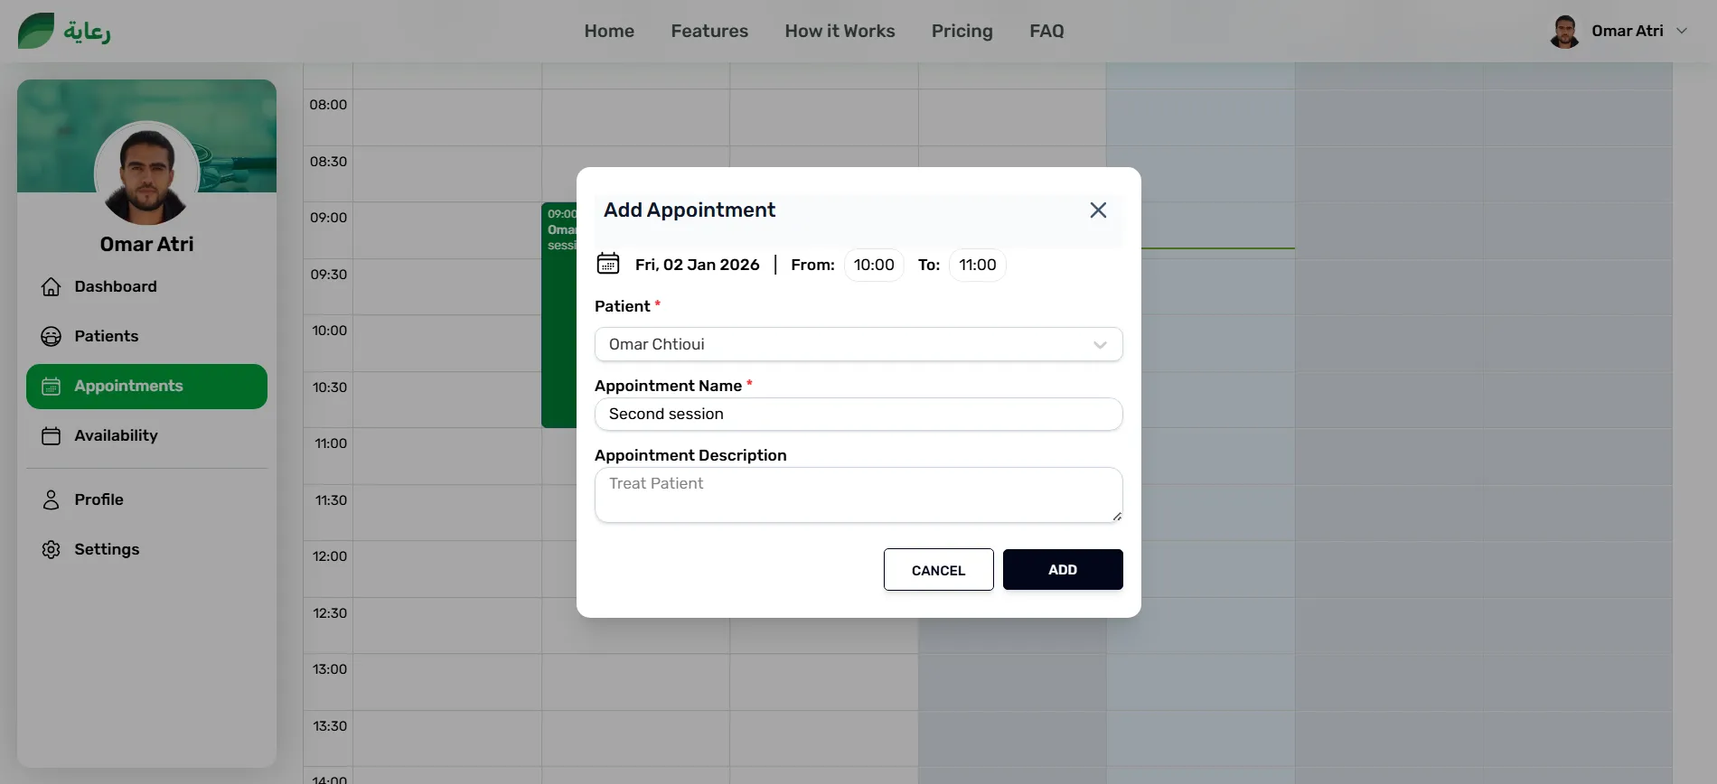Click the calendar icon beside the date
The width and height of the screenshot is (1717, 784).
[608, 264]
